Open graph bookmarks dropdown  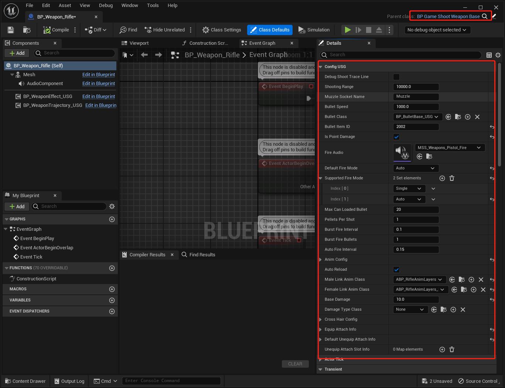click(128, 55)
